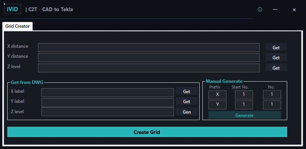Click the 'Start No.' column header text

click(240, 87)
